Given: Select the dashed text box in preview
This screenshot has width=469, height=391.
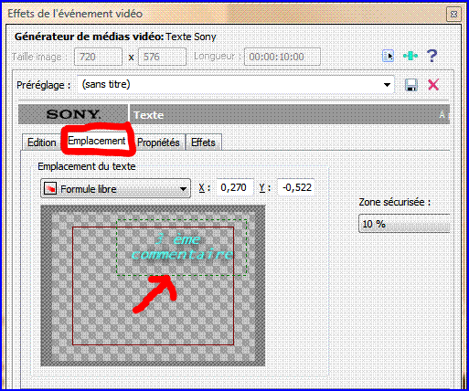Looking at the screenshot, I should click(181, 248).
